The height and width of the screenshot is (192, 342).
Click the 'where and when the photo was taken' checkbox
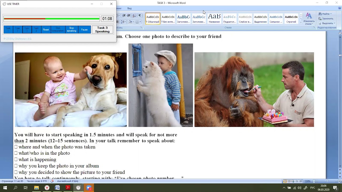(x=16, y=147)
